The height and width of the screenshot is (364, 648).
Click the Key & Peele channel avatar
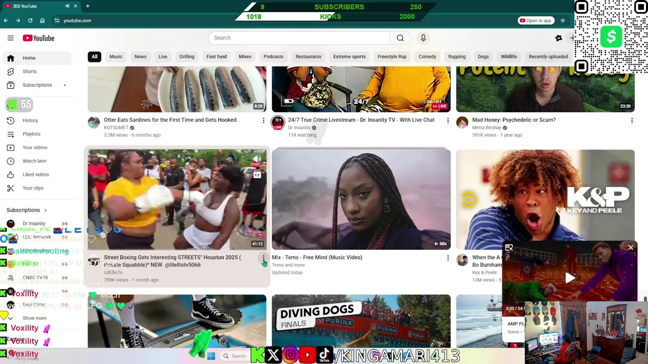pos(462,260)
